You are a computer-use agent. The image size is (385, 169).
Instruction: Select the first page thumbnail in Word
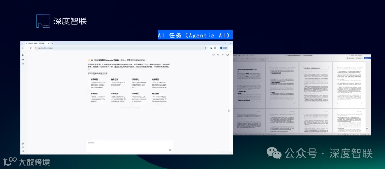pyautogui.click(x=249, y=84)
